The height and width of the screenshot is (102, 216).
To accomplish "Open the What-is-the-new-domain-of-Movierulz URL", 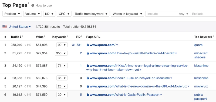I will click(138, 86).
